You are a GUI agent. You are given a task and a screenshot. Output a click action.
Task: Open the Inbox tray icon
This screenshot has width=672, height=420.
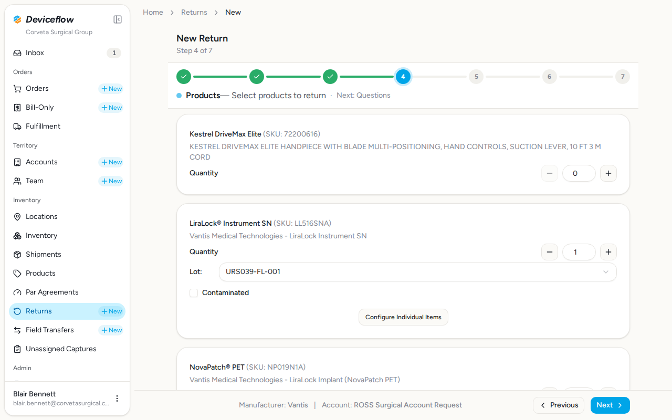pyautogui.click(x=17, y=53)
